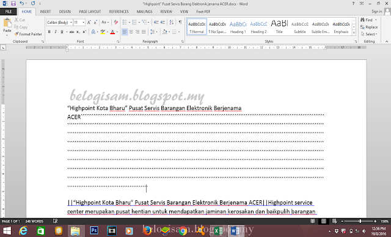
Task: Apply numbered list
Action: (134, 23)
